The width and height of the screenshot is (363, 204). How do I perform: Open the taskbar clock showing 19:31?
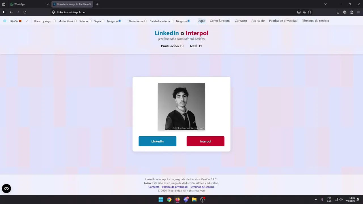click(x=350, y=199)
